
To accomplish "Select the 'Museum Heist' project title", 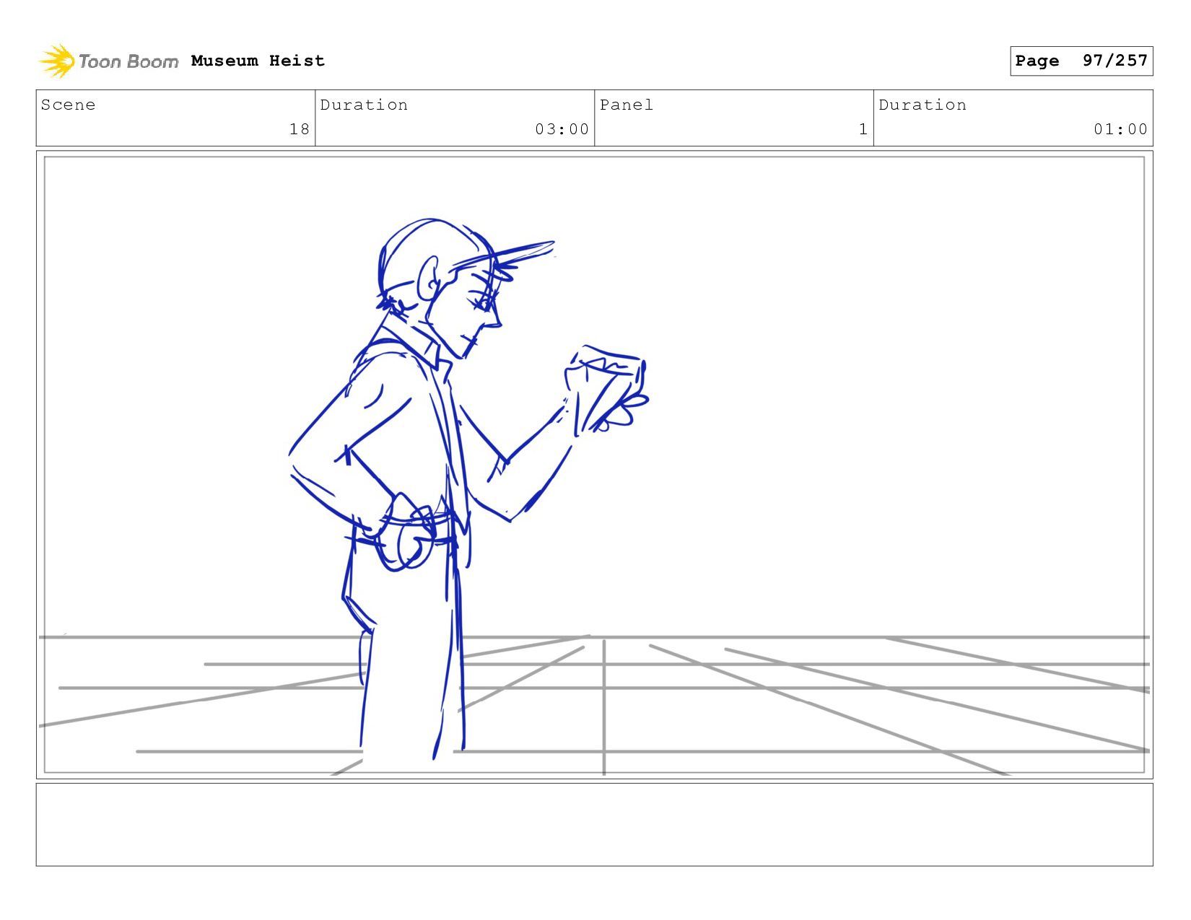I will point(258,61).
